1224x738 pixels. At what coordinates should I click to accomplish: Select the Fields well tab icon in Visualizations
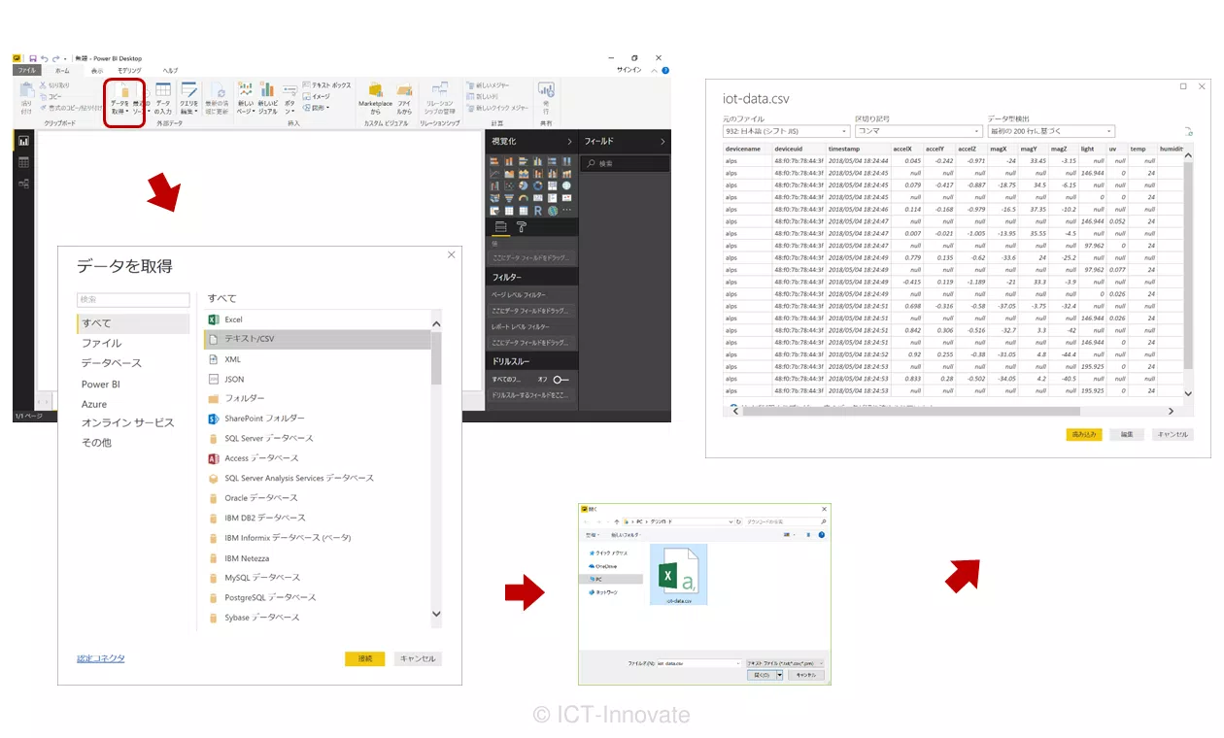click(x=500, y=227)
